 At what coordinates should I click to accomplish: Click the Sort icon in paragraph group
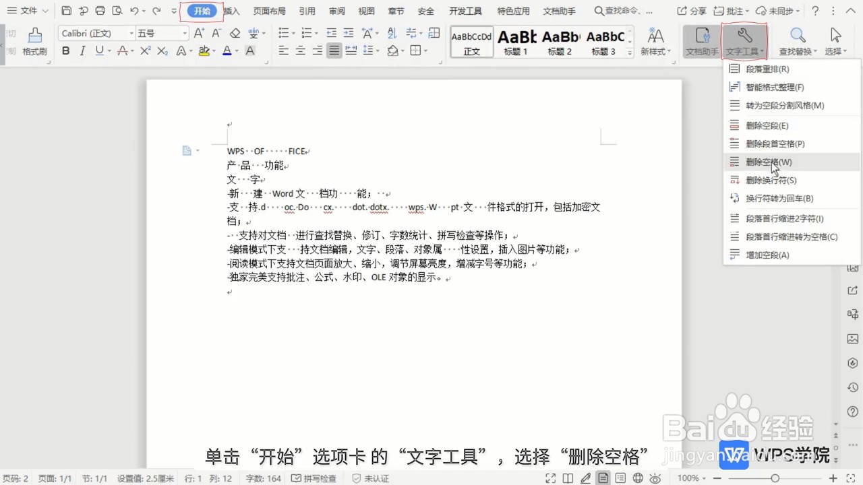392,34
